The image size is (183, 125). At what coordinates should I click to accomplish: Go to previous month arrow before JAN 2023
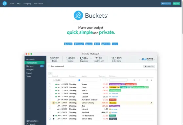point(140,60)
